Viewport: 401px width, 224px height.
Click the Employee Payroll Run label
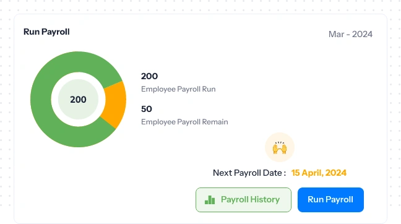coord(178,89)
